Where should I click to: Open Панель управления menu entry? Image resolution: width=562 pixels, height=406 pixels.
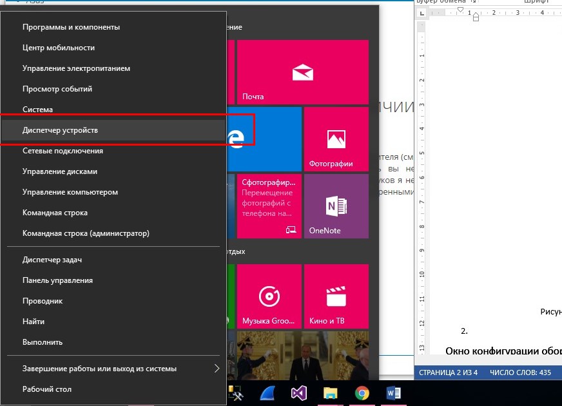pos(58,280)
